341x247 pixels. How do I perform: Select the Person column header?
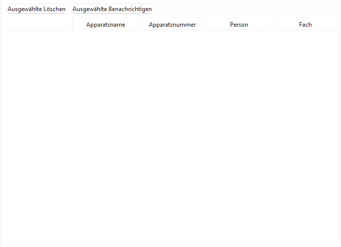point(239,24)
